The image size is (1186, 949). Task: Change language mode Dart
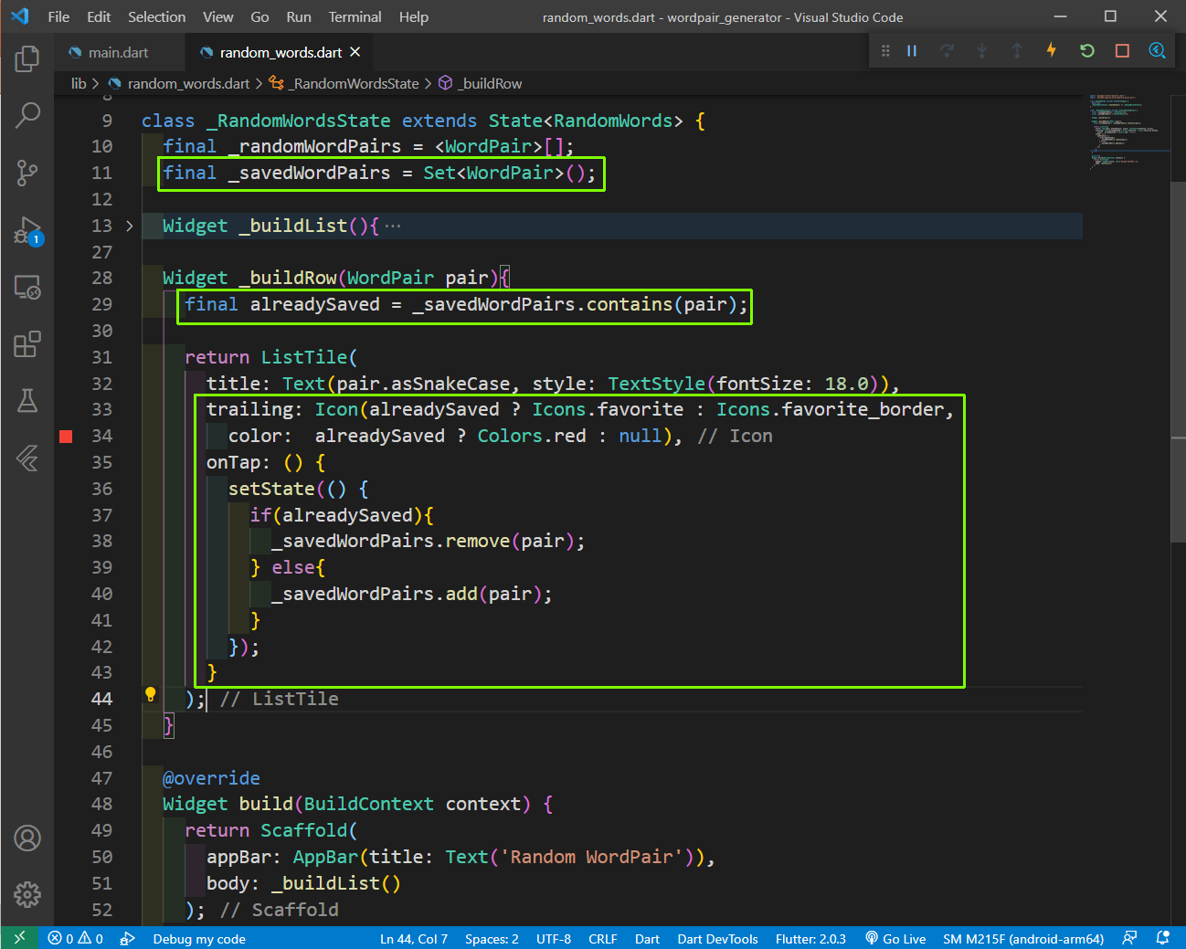click(647, 938)
